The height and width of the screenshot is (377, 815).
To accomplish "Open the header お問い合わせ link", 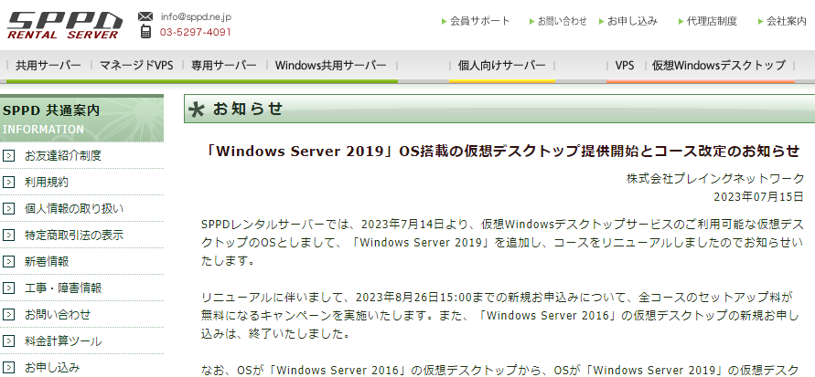I will (x=562, y=21).
